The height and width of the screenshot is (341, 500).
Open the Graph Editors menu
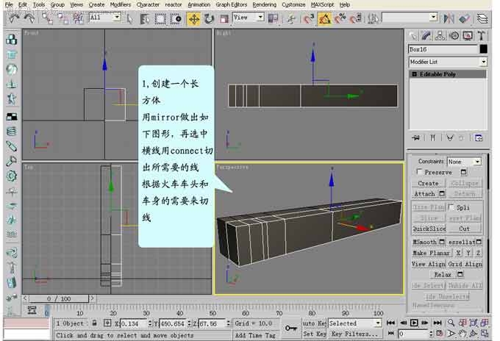(x=231, y=5)
